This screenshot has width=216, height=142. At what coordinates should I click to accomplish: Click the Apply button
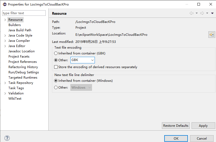click(x=203, y=126)
